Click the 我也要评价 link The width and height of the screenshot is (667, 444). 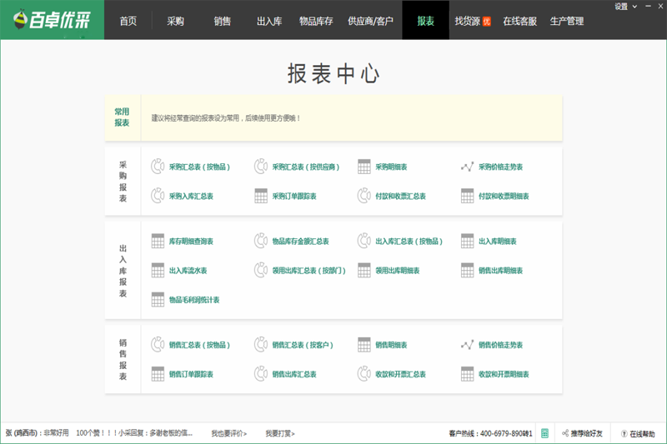228,433
